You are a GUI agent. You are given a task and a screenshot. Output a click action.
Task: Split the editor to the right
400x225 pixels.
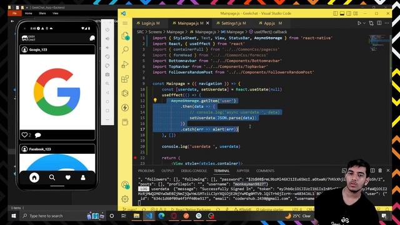(x=379, y=23)
